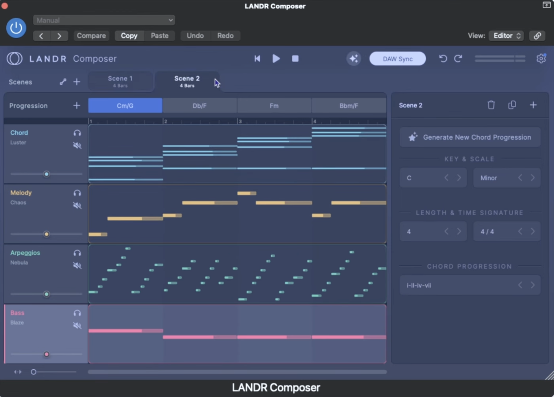Open the Manual preset dropdown
This screenshot has height=397, width=554.
coord(104,20)
